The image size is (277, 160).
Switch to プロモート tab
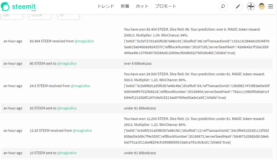pyautogui.click(x=166, y=6)
